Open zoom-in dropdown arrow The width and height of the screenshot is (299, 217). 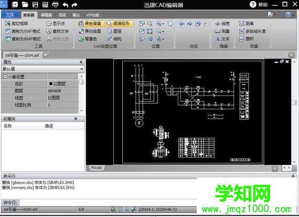tap(163, 24)
